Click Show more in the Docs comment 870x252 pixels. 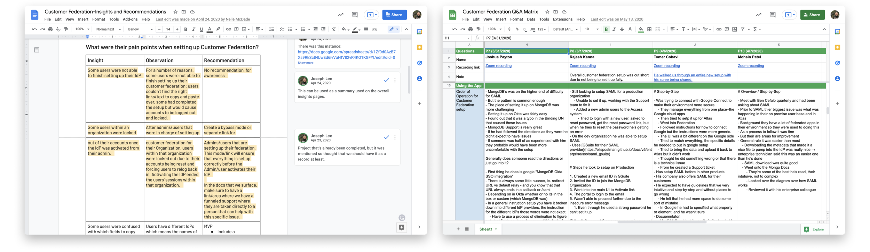click(x=305, y=63)
